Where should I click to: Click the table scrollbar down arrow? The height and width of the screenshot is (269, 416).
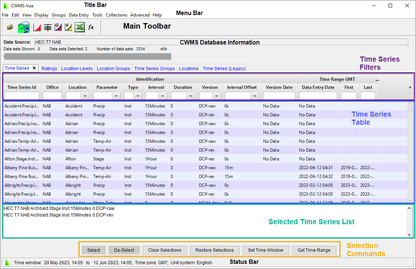tap(410, 201)
